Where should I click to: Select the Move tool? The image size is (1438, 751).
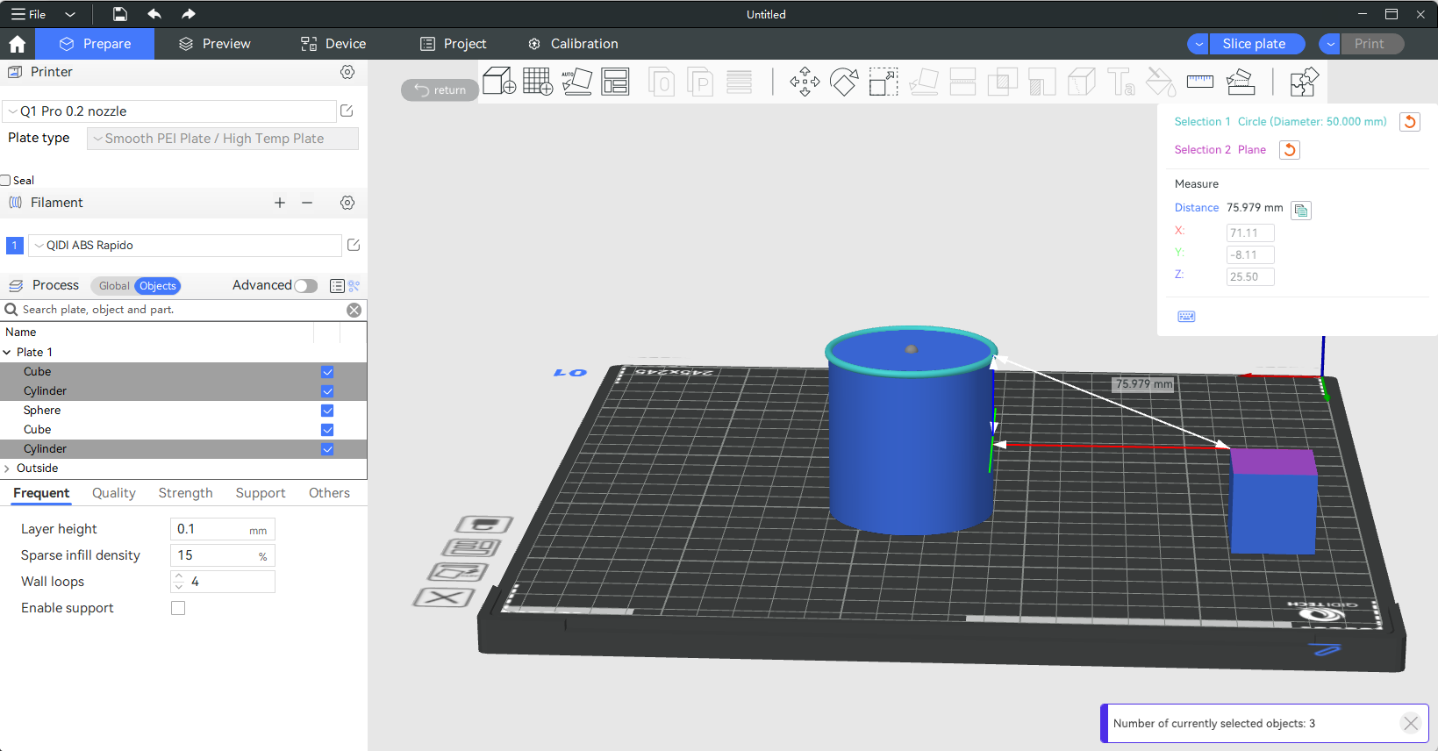805,82
